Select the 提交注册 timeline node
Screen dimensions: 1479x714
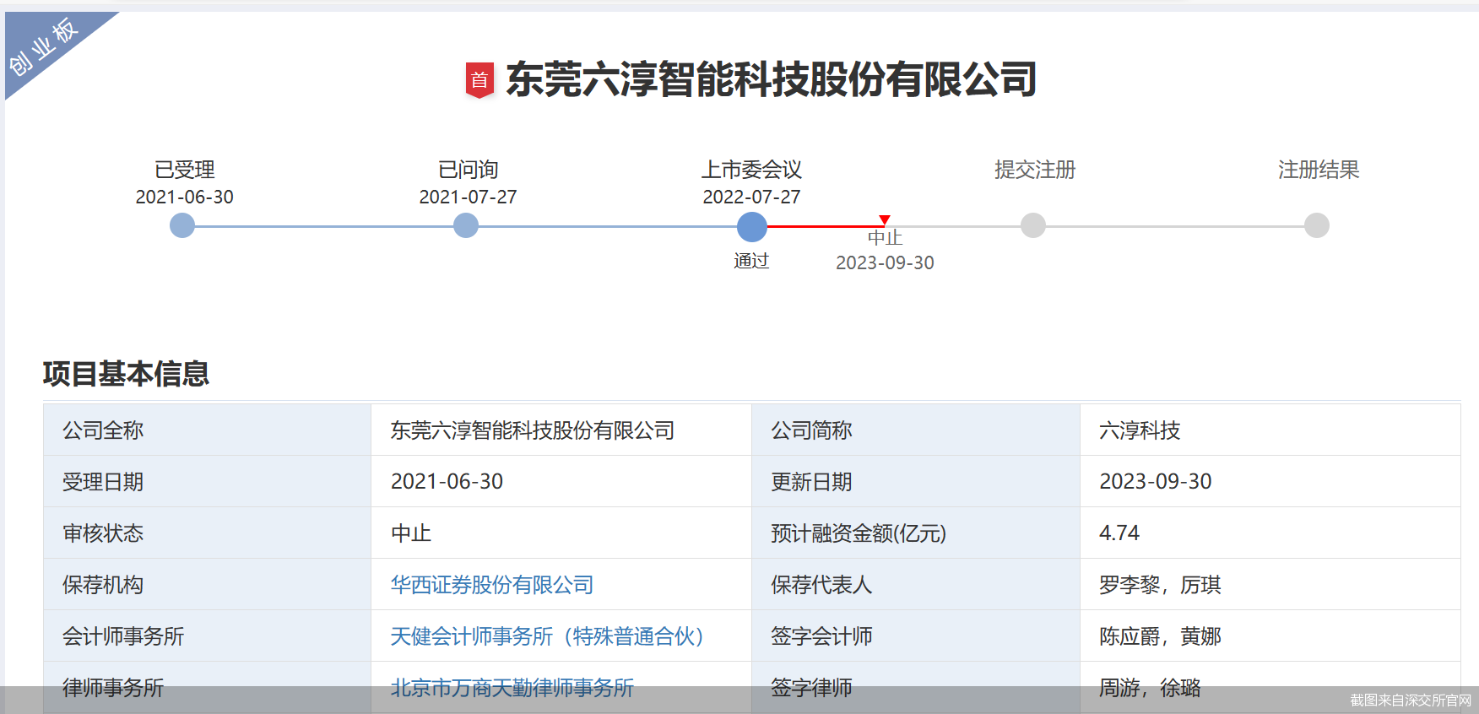1033,225
